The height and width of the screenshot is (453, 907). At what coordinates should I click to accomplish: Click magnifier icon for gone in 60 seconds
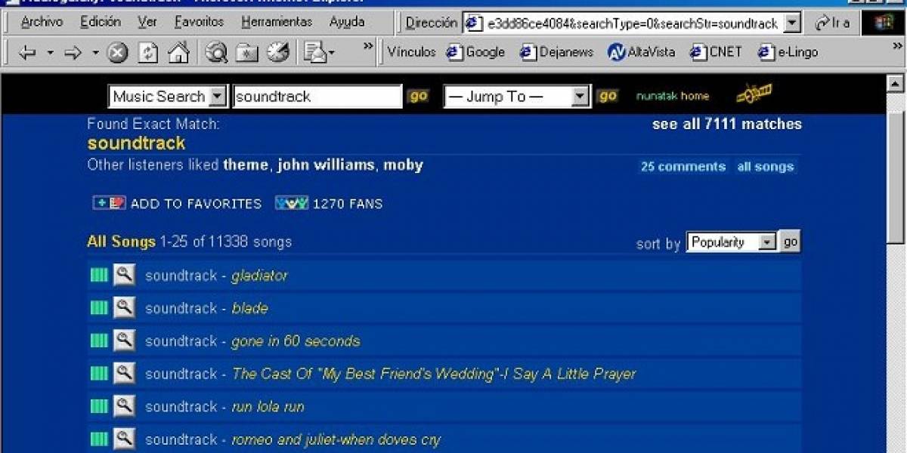[x=124, y=341]
